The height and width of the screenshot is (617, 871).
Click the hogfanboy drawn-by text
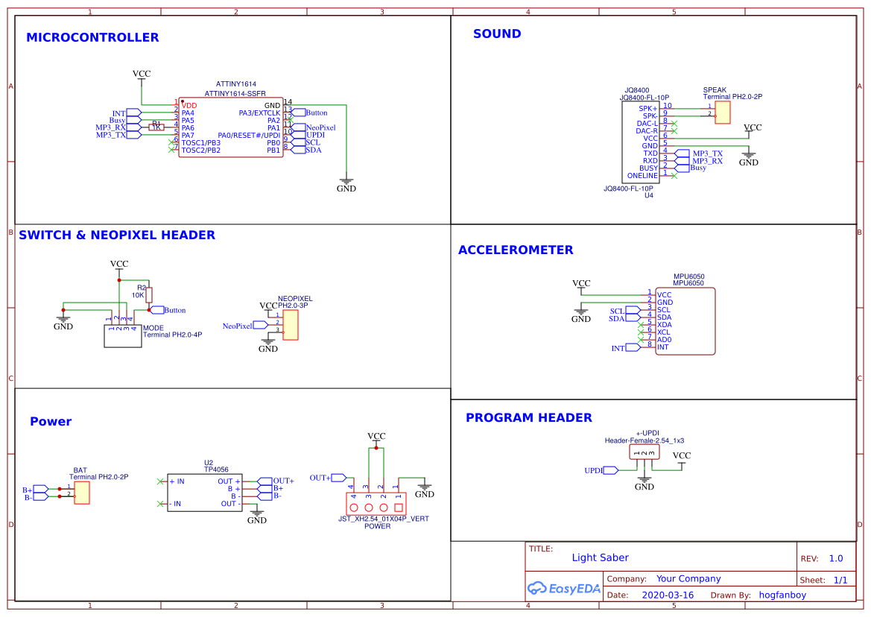point(782,595)
